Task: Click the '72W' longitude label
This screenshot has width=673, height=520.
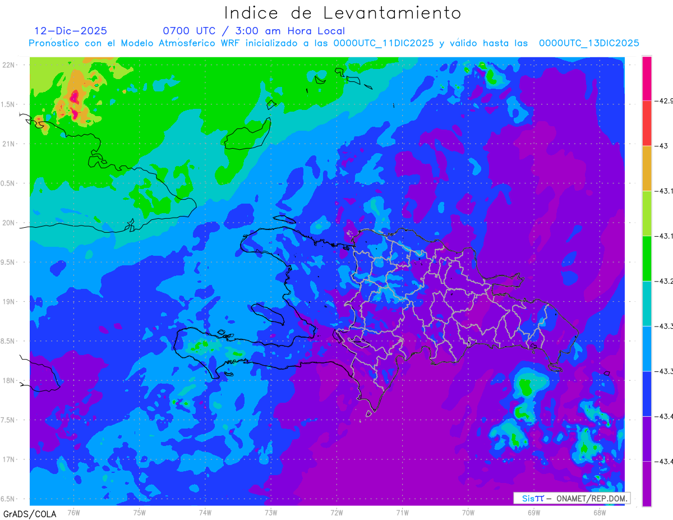Action: [x=336, y=512]
